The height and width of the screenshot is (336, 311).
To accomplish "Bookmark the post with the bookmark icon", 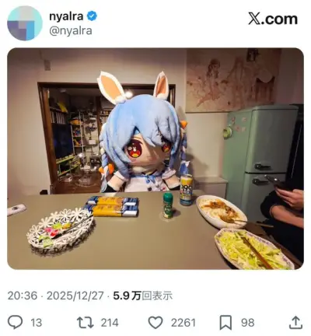I will point(225,323).
